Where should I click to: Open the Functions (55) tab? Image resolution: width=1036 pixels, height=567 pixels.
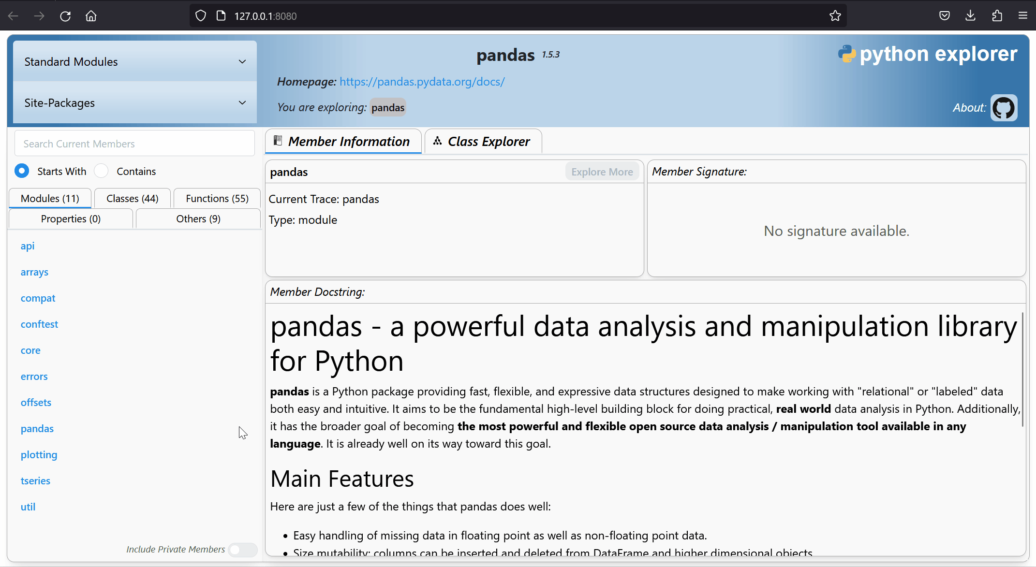click(217, 199)
